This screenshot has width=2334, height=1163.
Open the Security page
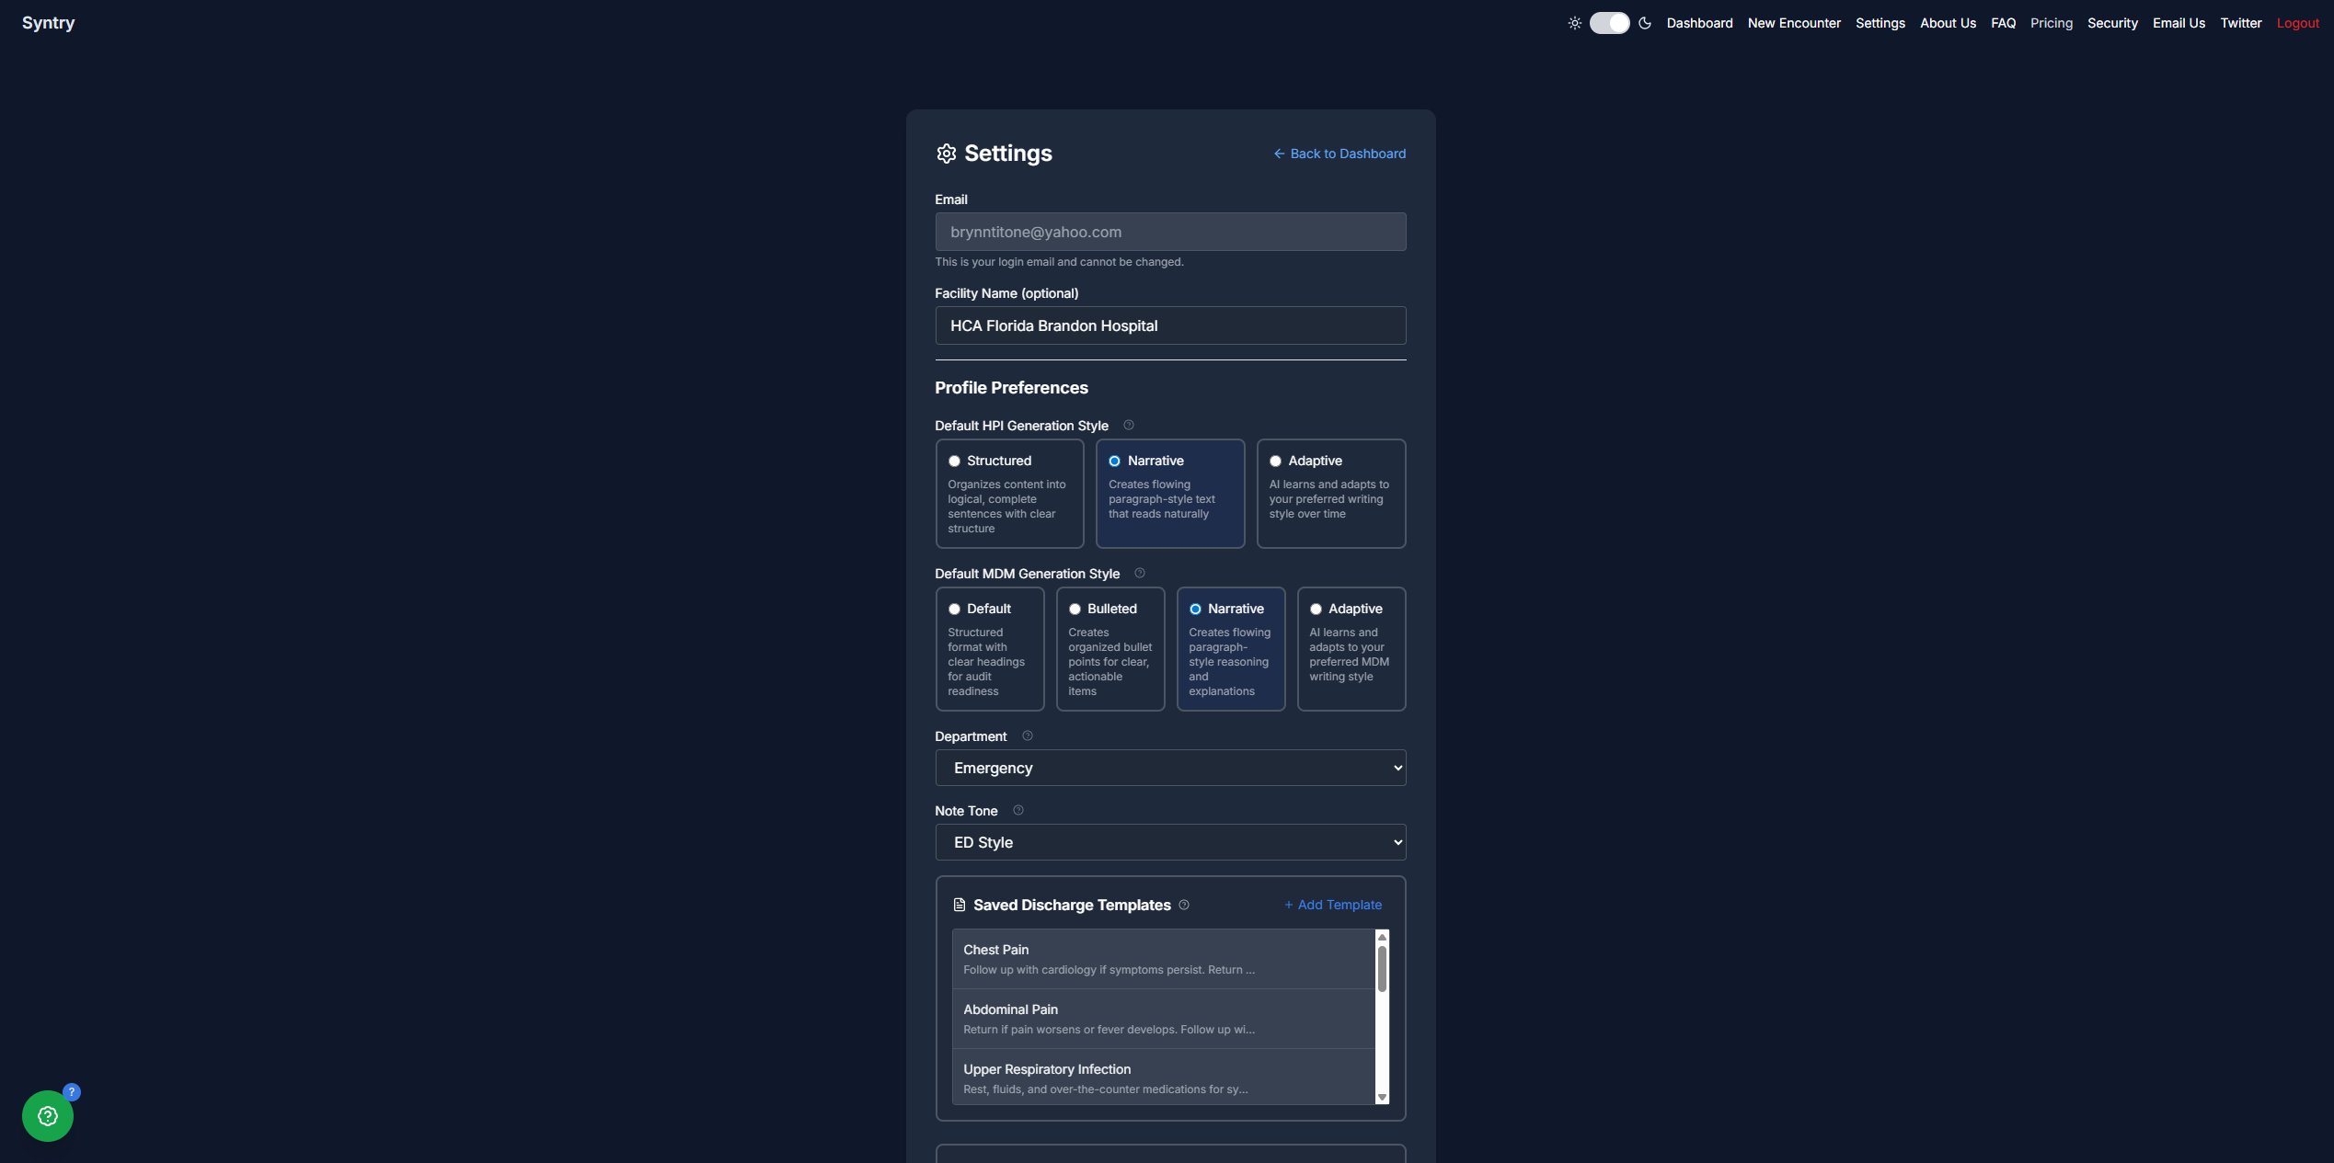pos(2112,23)
